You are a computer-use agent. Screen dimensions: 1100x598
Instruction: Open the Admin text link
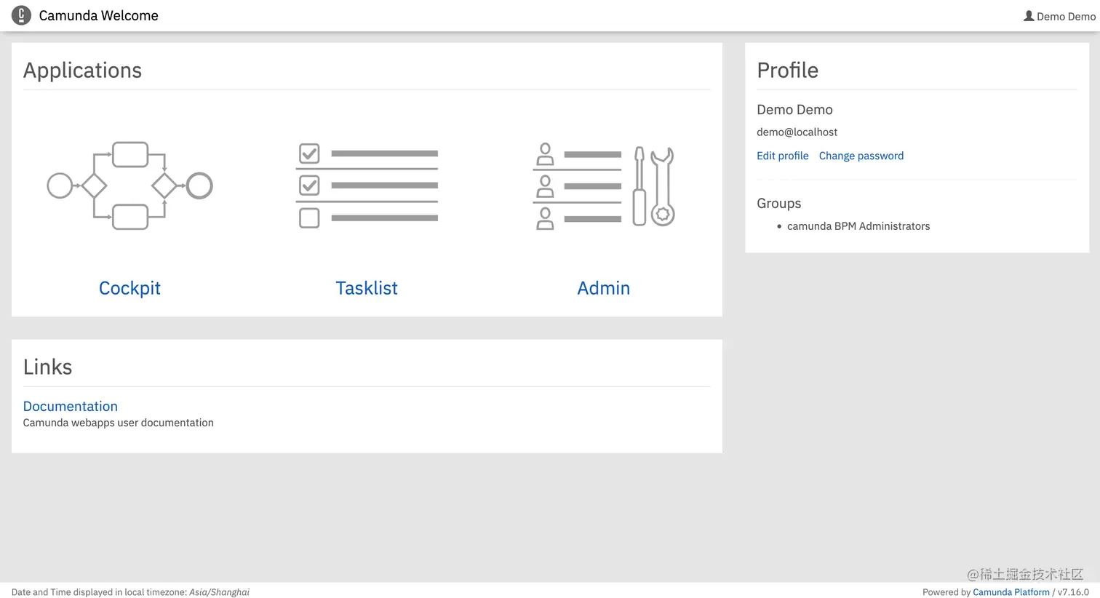[x=604, y=288]
